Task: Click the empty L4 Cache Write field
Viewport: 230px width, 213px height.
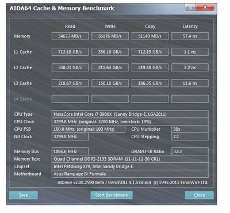Action: [110, 99]
